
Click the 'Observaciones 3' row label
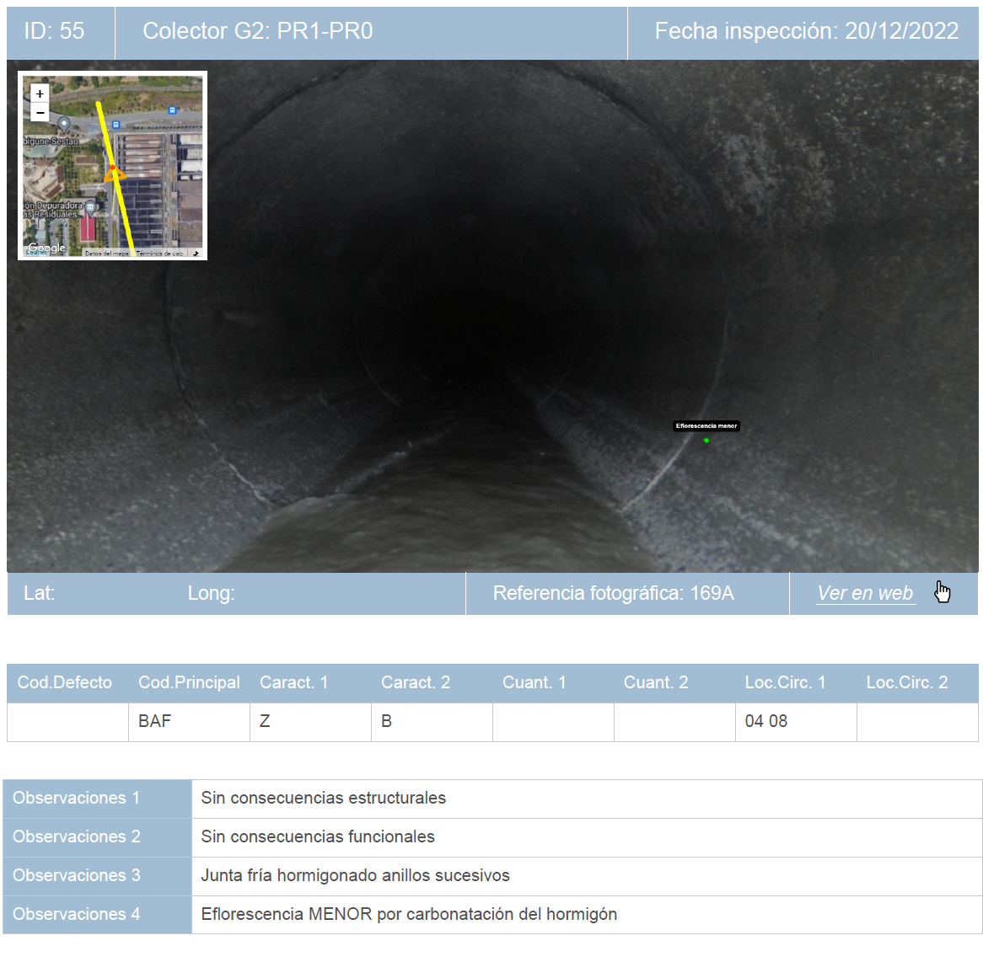[x=97, y=875]
